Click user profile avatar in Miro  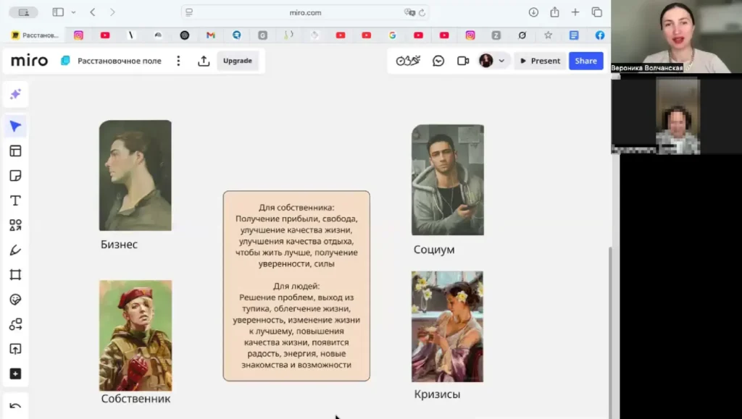486,61
